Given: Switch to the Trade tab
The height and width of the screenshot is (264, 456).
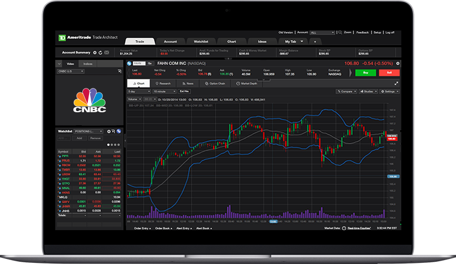Looking at the screenshot, I should [140, 42].
